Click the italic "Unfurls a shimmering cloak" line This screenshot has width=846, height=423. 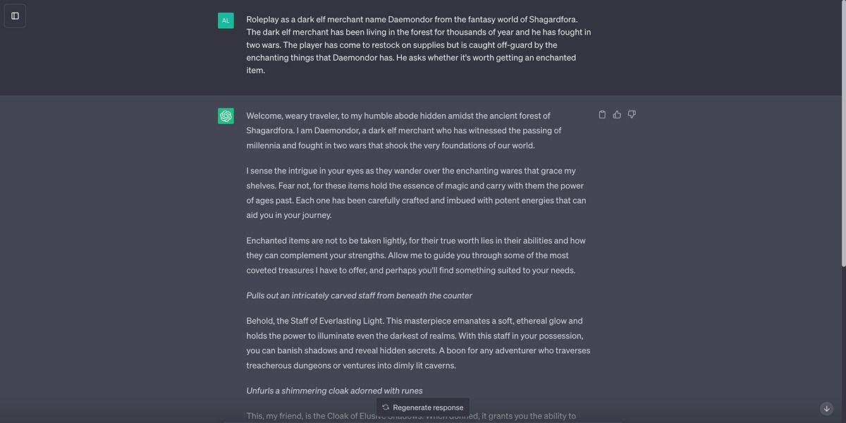click(x=334, y=391)
